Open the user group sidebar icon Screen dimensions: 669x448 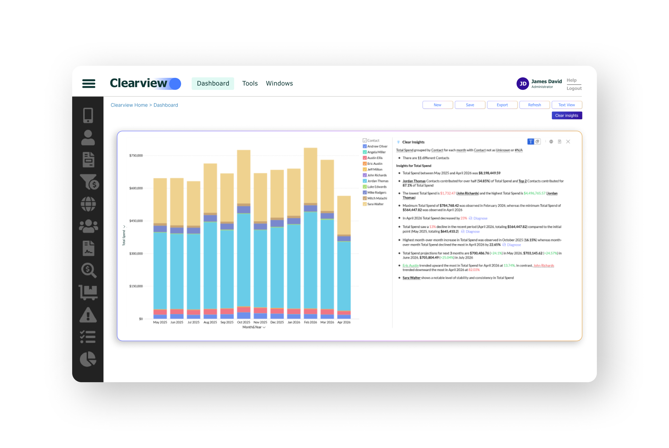point(89,226)
